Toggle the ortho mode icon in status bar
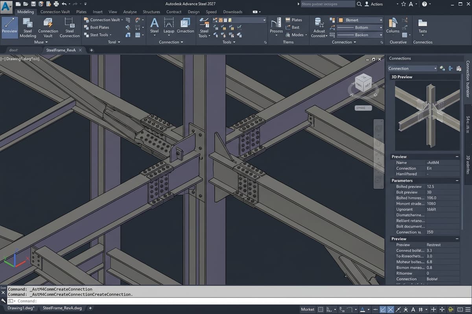The height and width of the screenshot is (314, 472). (x=330, y=309)
